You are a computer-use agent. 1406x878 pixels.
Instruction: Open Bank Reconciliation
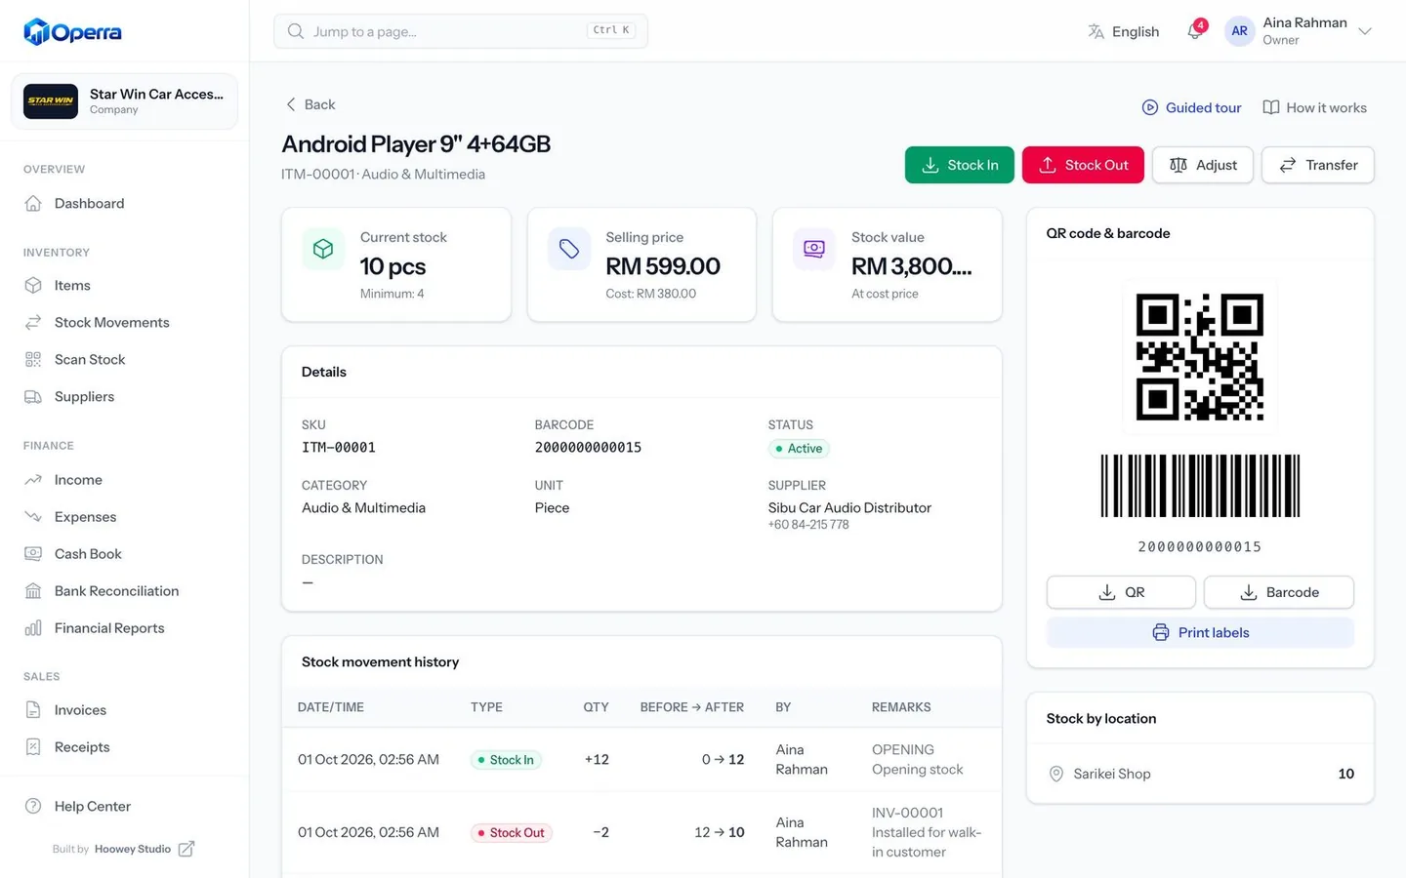coord(124,591)
